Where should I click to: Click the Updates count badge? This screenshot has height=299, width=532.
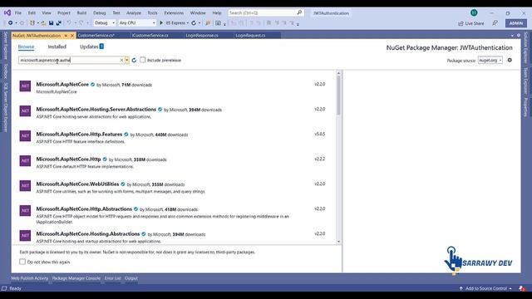(x=101, y=47)
